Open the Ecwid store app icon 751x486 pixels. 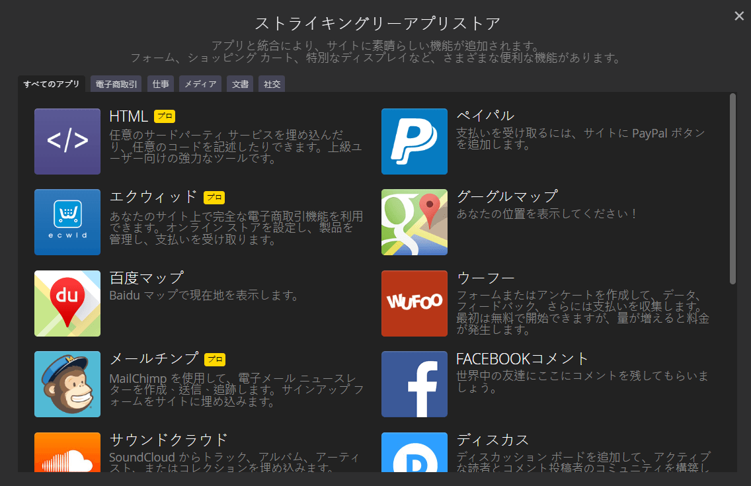click(x=67, y=222)
